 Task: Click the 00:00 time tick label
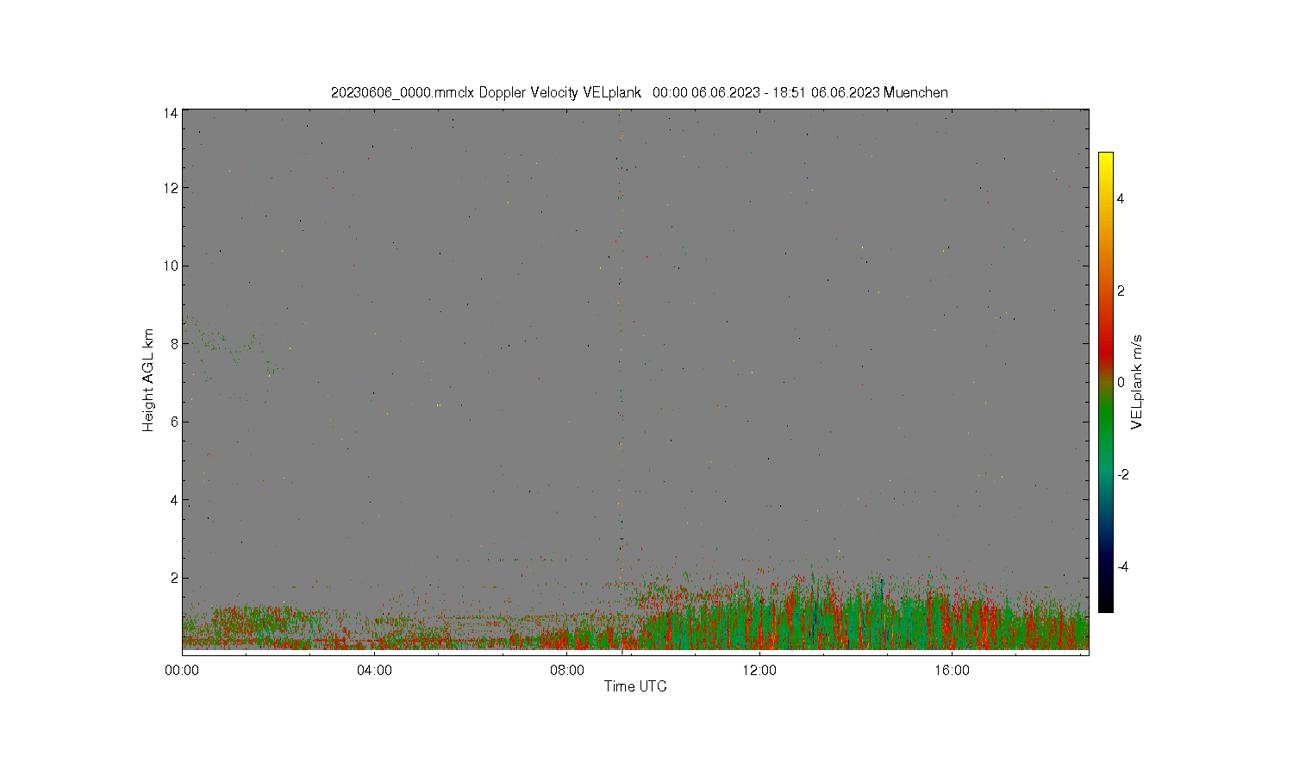click(182, 670)
